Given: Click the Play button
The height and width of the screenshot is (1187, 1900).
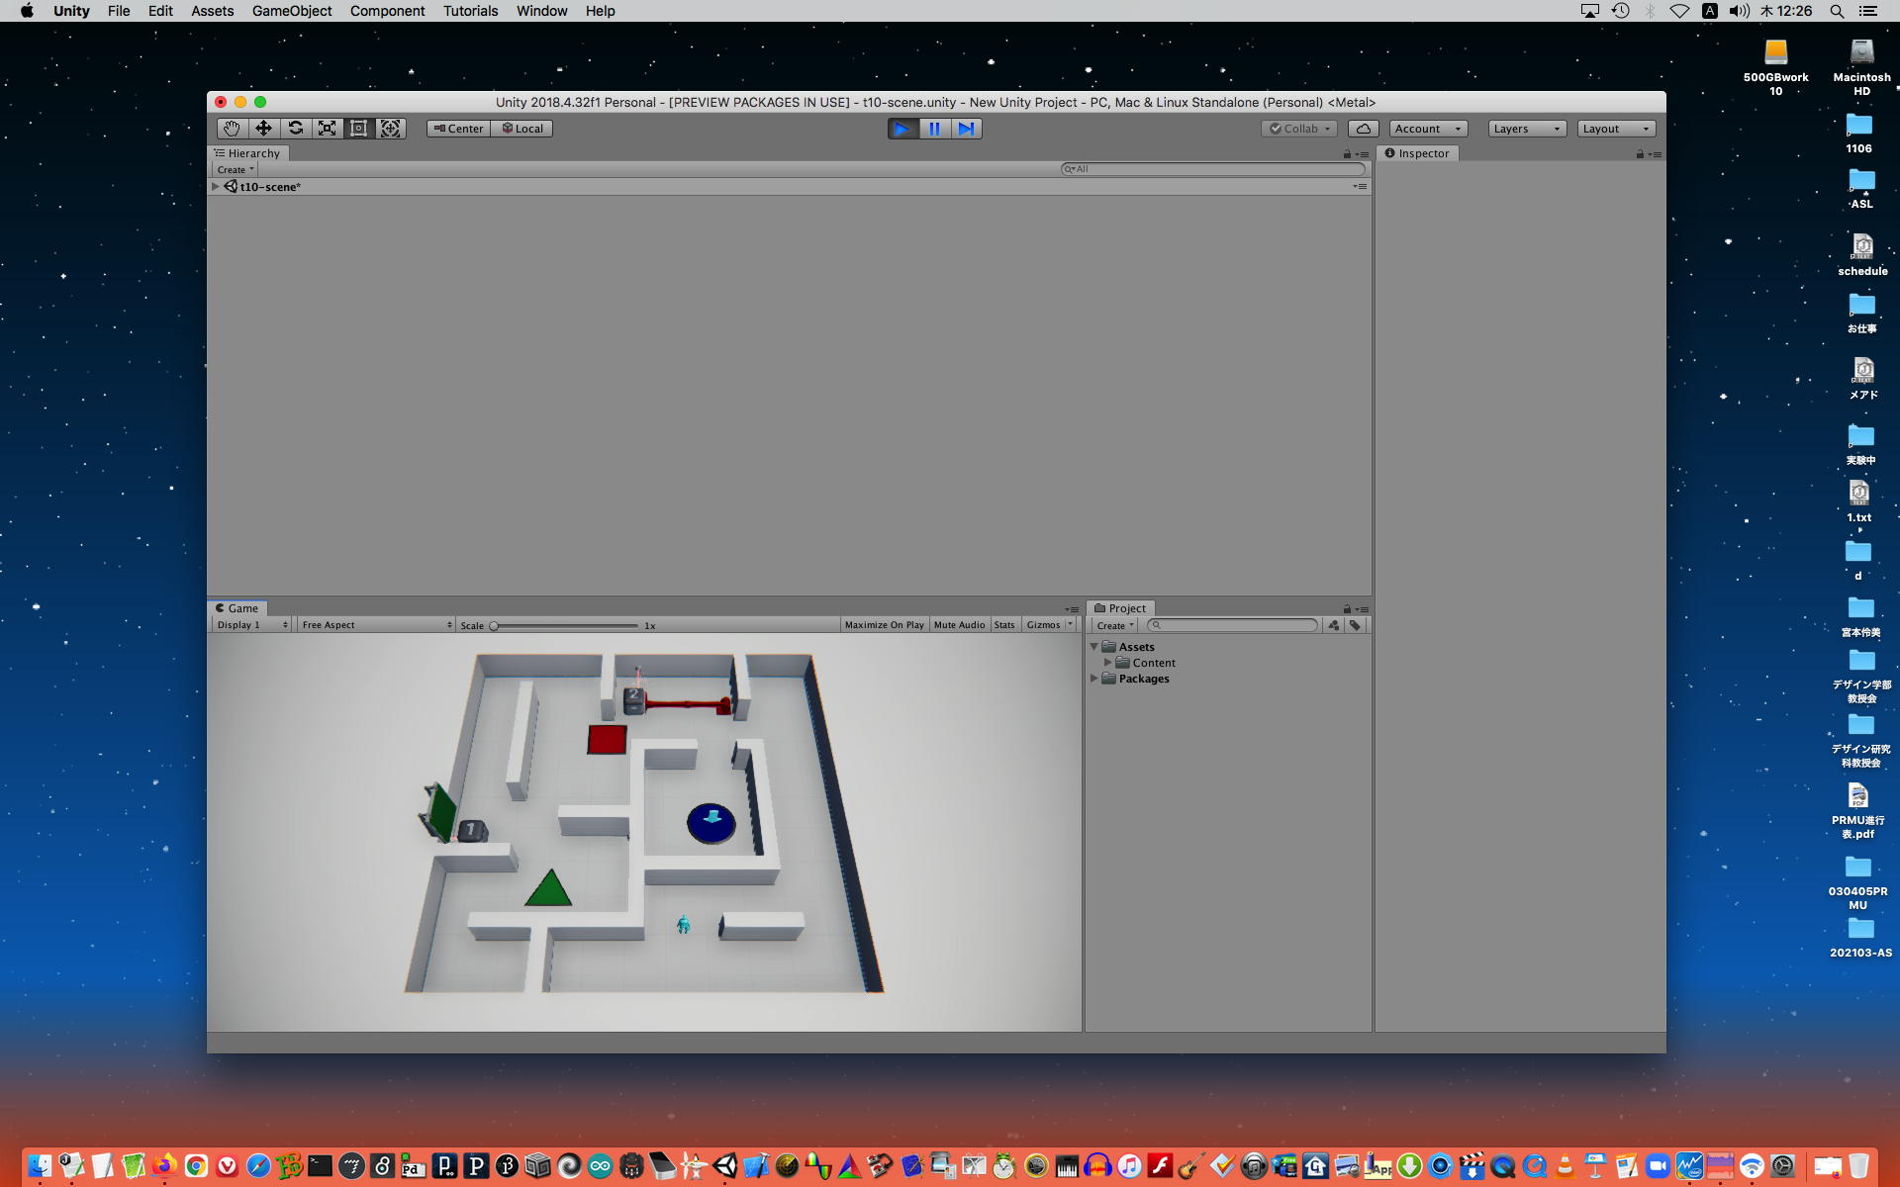Looking at the screenshot, I should (902, 129).
